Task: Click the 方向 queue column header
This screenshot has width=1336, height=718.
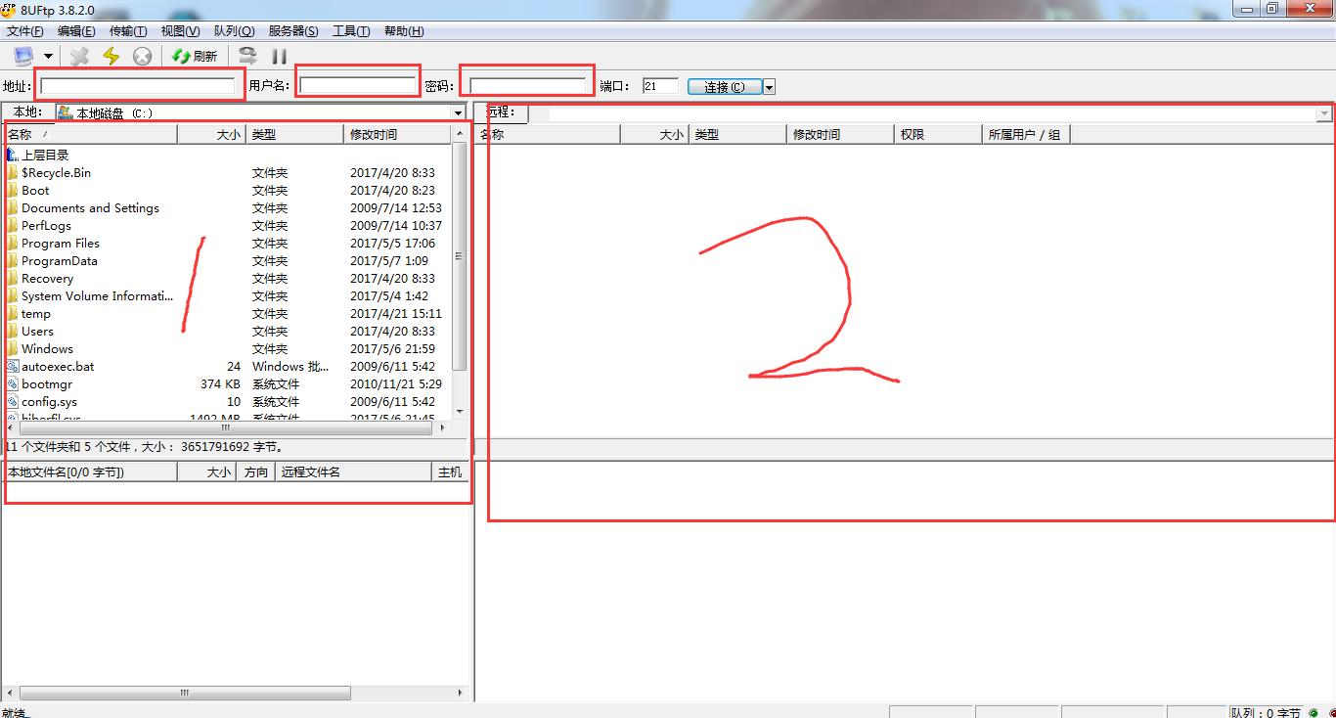Action: point(255,472)
